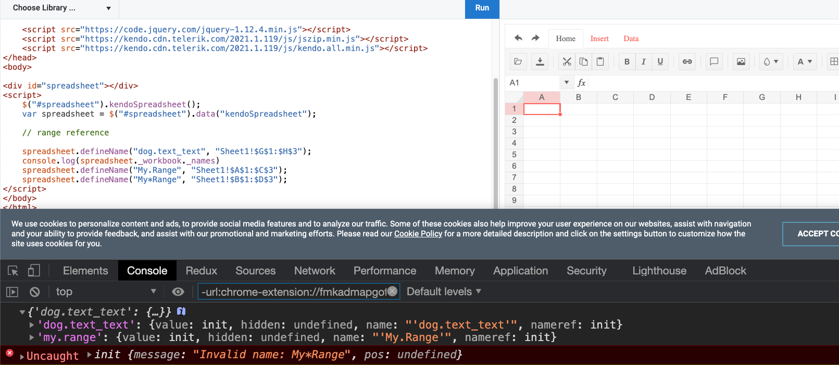The height and width of the screenshot is (365, 839).
Task: Click the redo arrow in spreadsheet
Action: 535,38
